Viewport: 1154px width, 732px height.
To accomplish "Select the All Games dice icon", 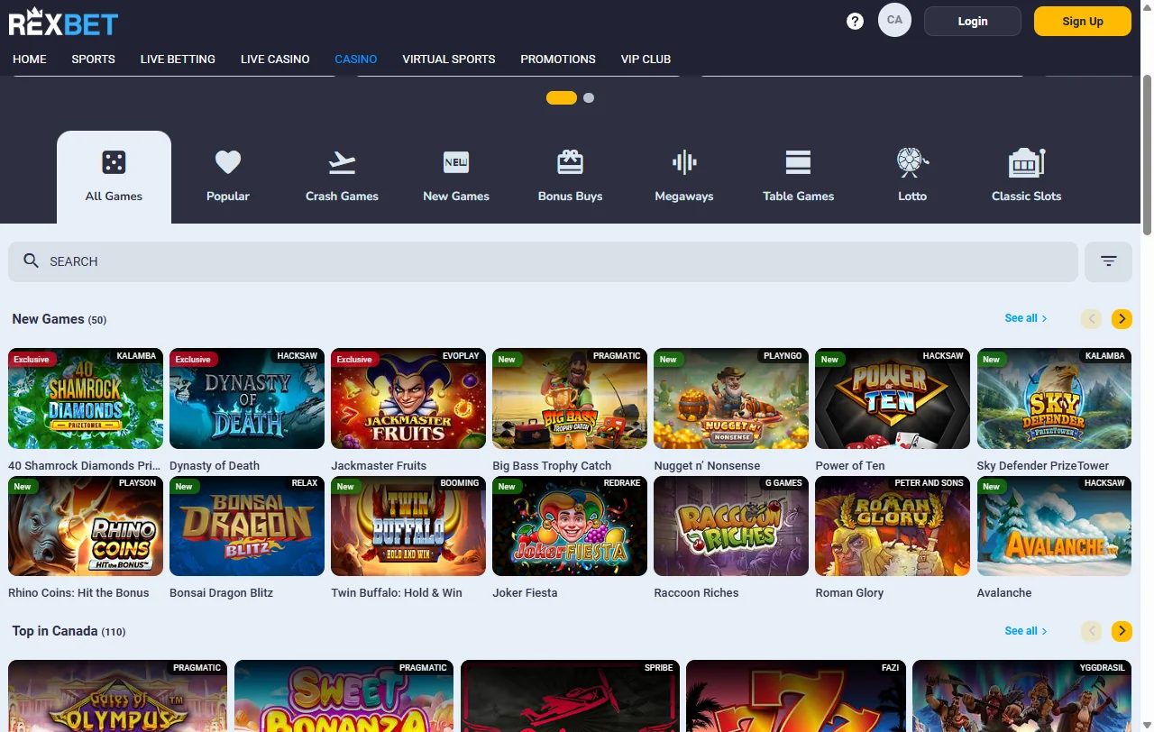I will click(114, 162).
